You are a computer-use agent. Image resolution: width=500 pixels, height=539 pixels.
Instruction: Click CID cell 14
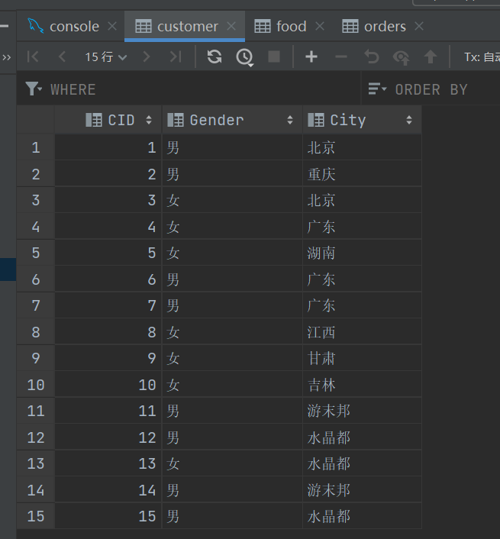108,490
